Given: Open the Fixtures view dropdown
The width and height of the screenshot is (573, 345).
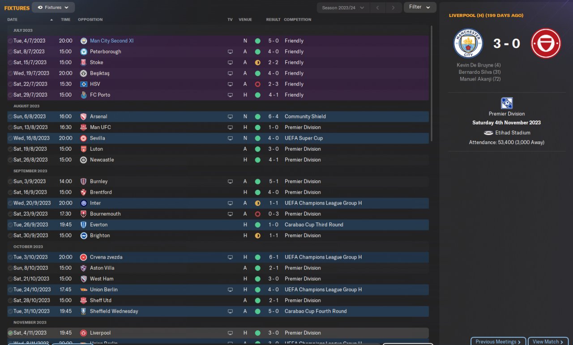Looking at the screenshot, I should [x=53, y=7].
